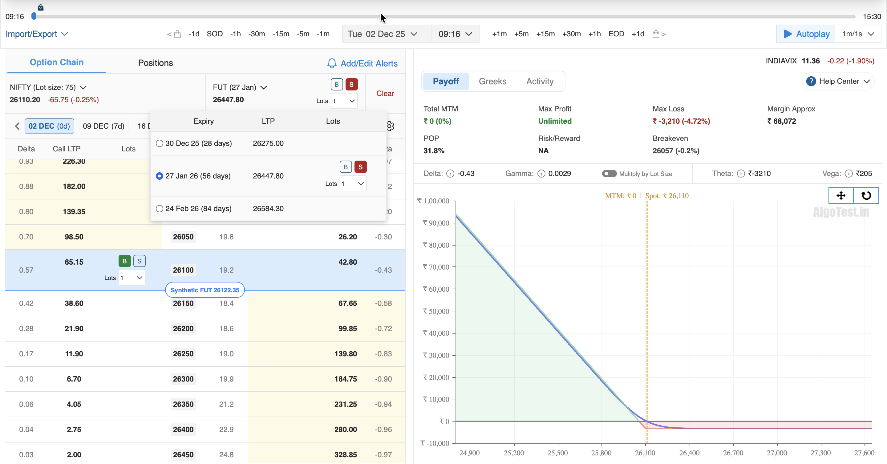Click the settings gear beside expiry dates

pos(390,126)
